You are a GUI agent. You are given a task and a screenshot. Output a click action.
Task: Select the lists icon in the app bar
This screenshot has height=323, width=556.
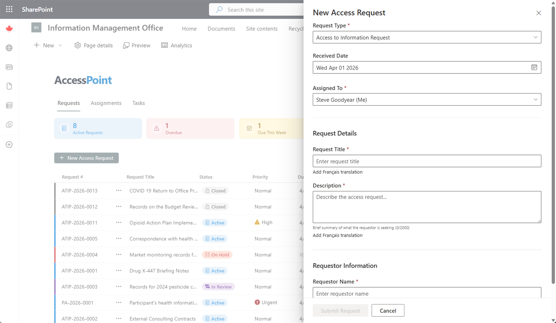coord(9,105)
